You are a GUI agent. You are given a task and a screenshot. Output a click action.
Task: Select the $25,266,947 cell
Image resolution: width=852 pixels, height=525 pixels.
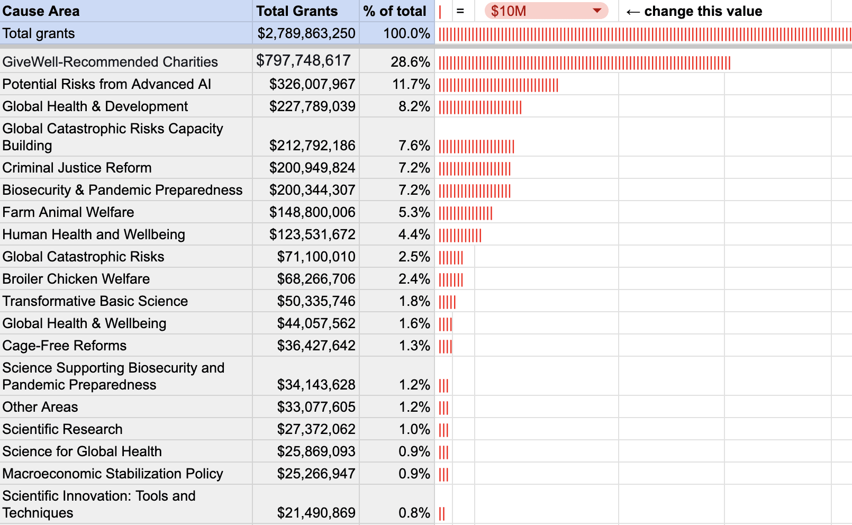tap(306, 474)
